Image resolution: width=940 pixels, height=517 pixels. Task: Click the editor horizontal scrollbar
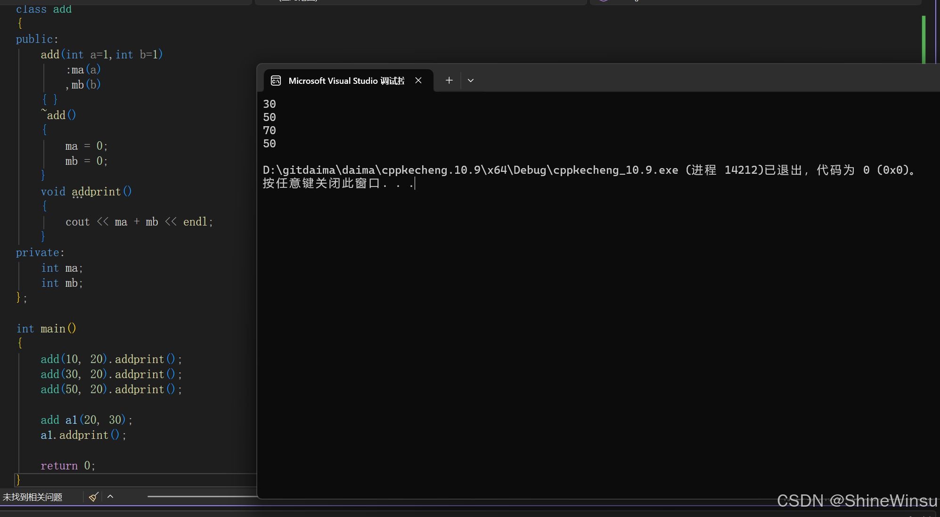(203, 496)
